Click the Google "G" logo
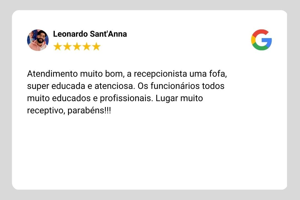The height and width of the screenshot is (200, 300). 261,40
